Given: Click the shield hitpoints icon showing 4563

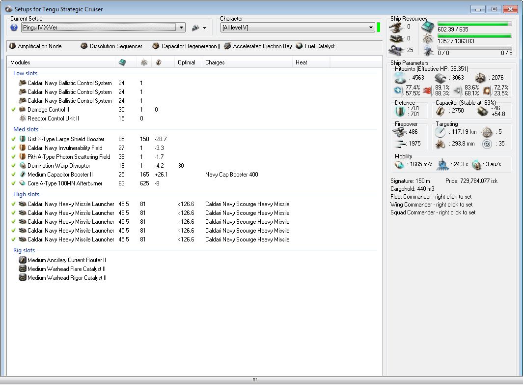Looking at the screenshot, I should (x=400, y=78).
